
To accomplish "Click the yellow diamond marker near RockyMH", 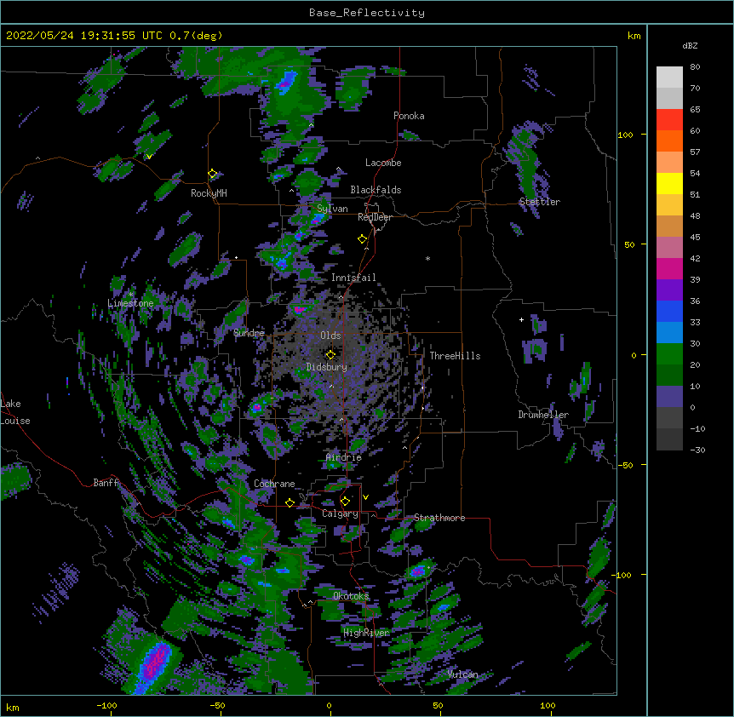I will click(x=213, y=174).
